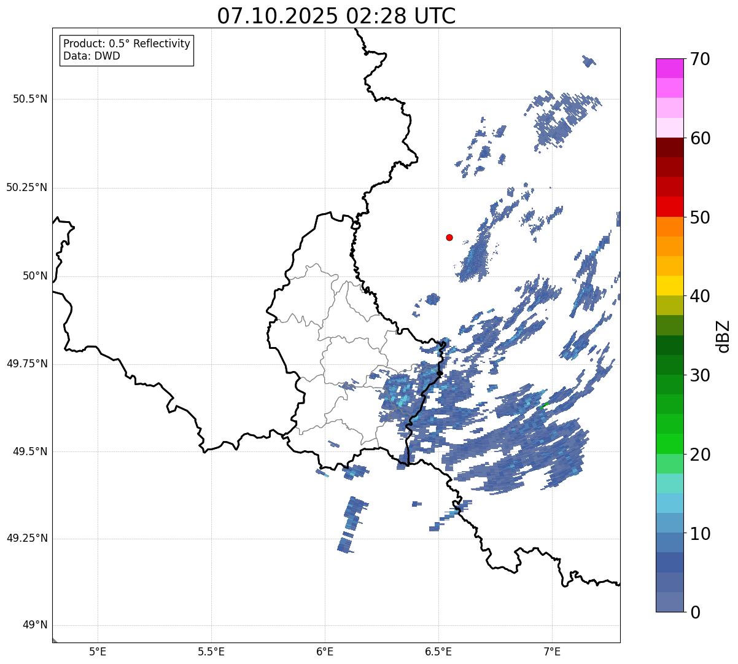The image size is (738, 664).
Task: Pick the yellow swatch just above 40 dBZ
Action: tap(670, 286)
